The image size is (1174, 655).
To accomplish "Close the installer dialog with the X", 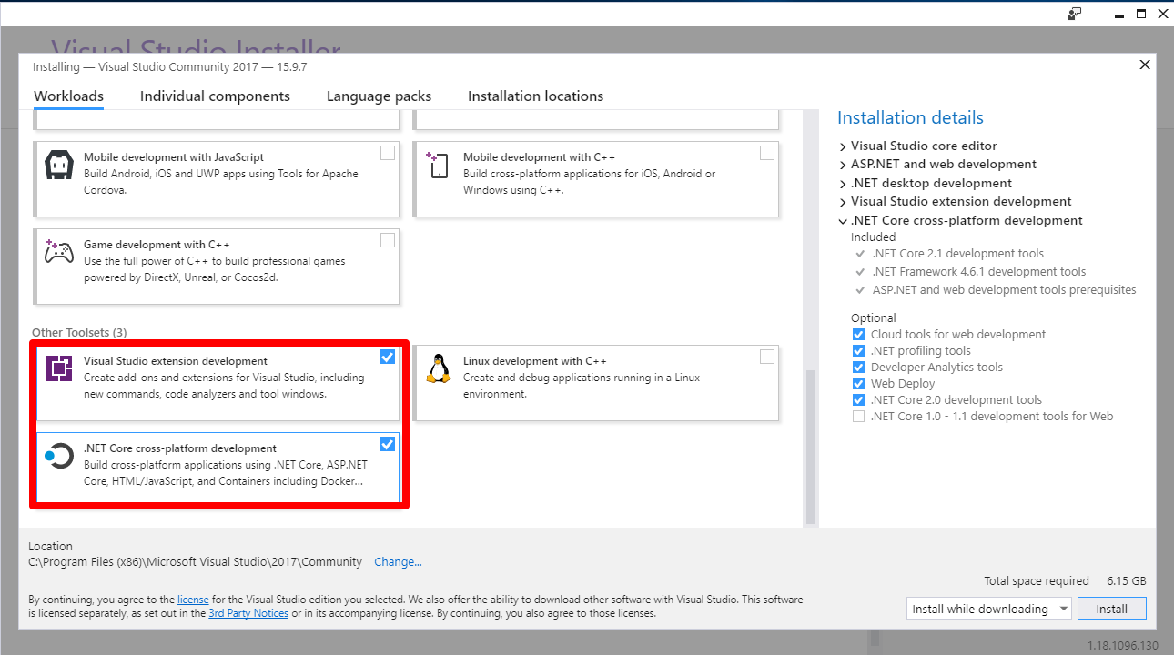I will [x=1145, y=65].
